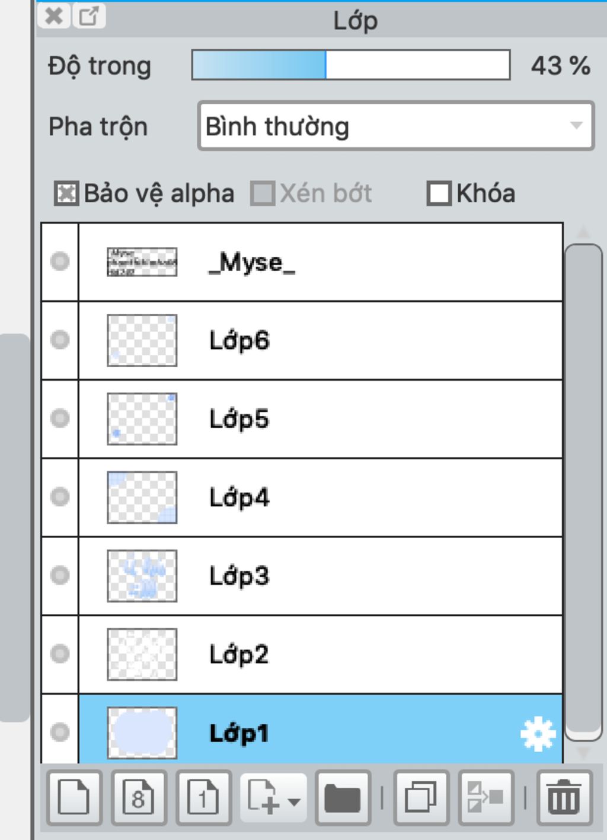Duplicate the selected layer
The height and width of the screenshot is (840, 607).
421,797
